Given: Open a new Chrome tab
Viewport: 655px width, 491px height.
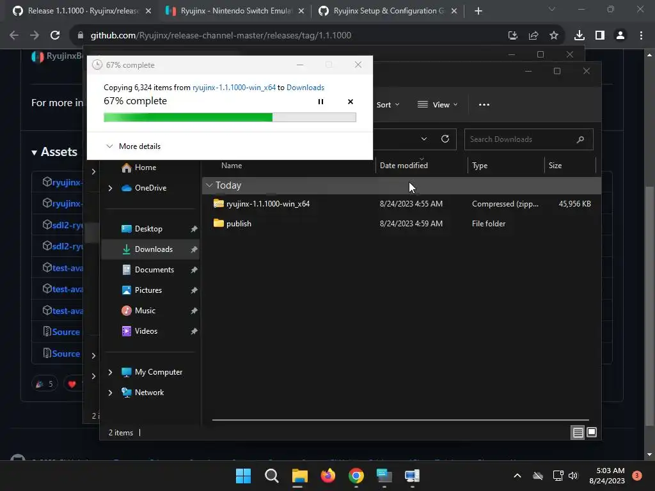Looking at the screenshot, I should pos(478,11).
